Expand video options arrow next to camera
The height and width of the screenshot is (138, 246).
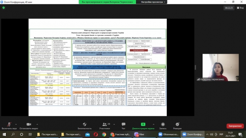[37, 124]
